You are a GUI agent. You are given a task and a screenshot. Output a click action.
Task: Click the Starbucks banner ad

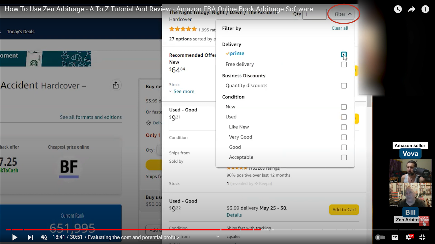[x=46, y=58]
